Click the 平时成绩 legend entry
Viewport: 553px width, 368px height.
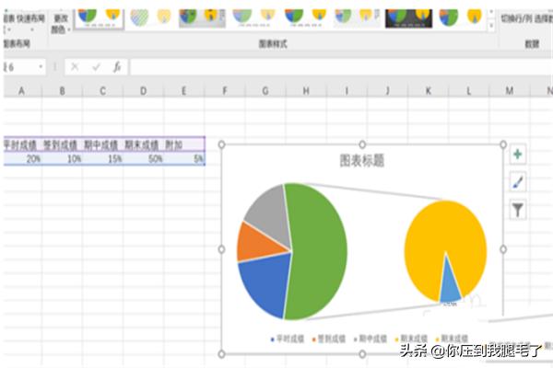pos(287,339)
